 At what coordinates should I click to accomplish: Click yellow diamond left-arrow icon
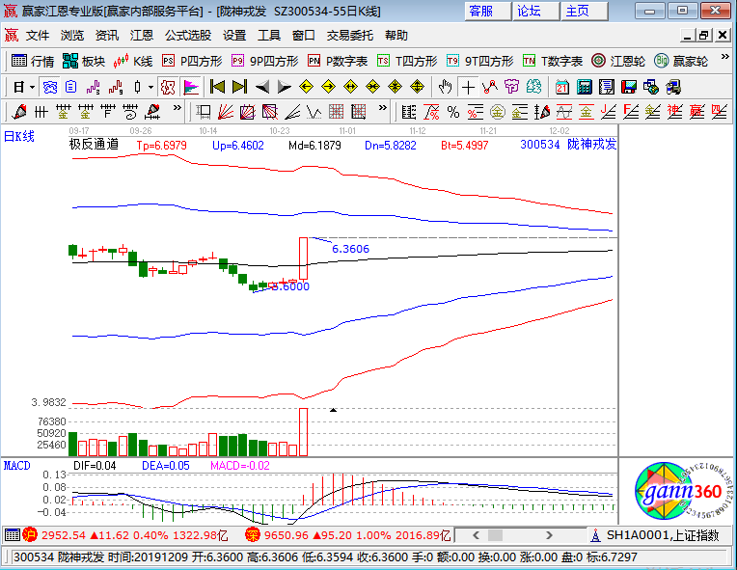(x=306, y=87)
